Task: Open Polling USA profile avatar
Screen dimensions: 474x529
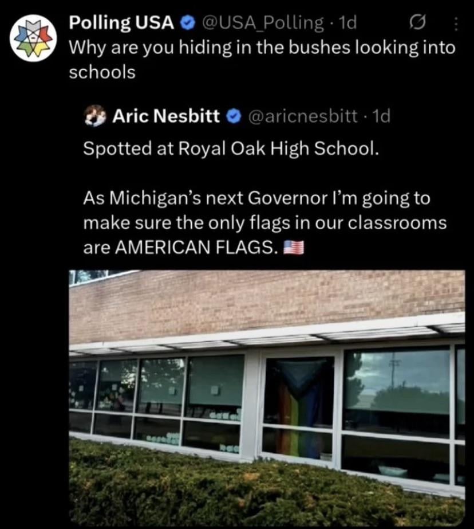Action: point(33,38)
